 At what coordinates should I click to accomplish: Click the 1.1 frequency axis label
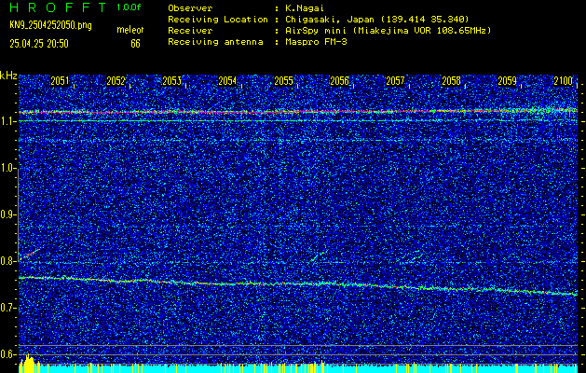point(7,121)
